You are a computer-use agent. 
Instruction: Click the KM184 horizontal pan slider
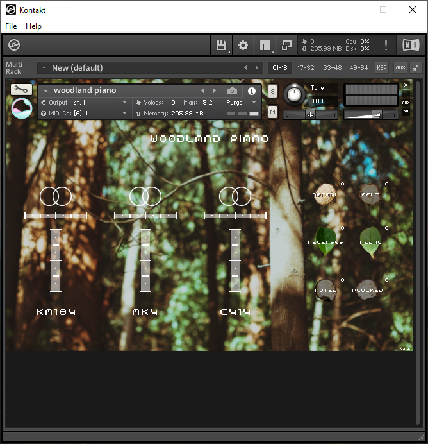coord(56,216)
